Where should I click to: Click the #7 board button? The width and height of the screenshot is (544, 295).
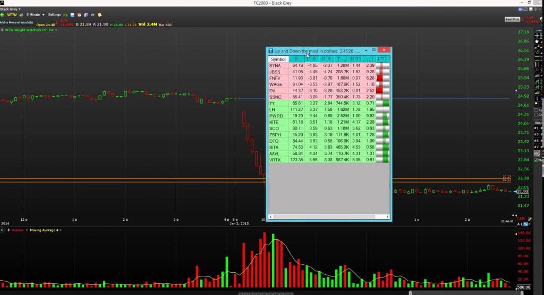pos(537,147)
